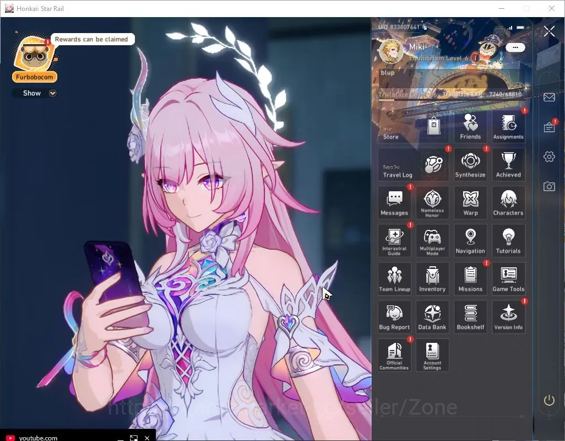Open Team Lineup tile
Viewport: 565px width, 441px height.
point(394,279)
